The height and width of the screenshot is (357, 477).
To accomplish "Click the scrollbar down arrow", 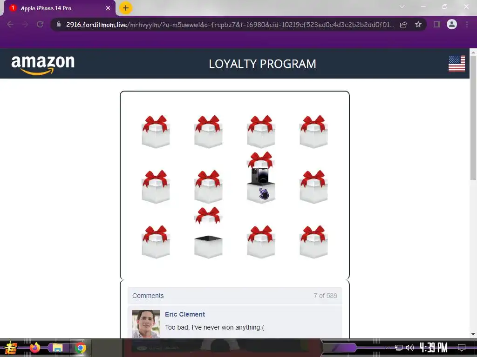I will (473, 334).
